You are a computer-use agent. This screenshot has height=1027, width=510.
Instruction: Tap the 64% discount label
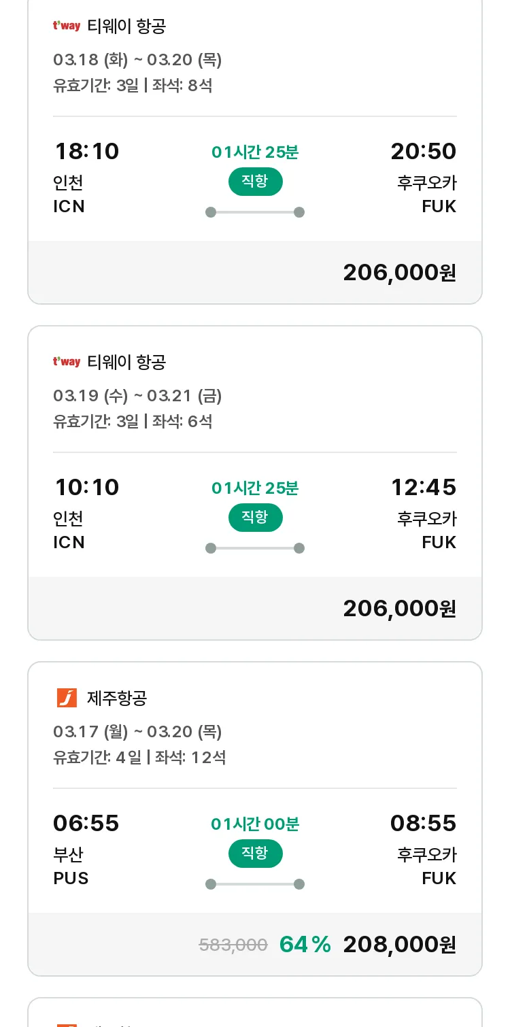point(305,944)
